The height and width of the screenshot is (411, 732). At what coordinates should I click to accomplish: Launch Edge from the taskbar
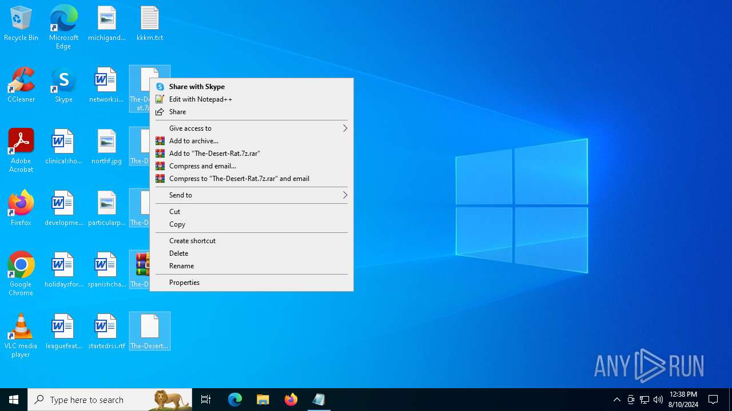click(235, 400)
